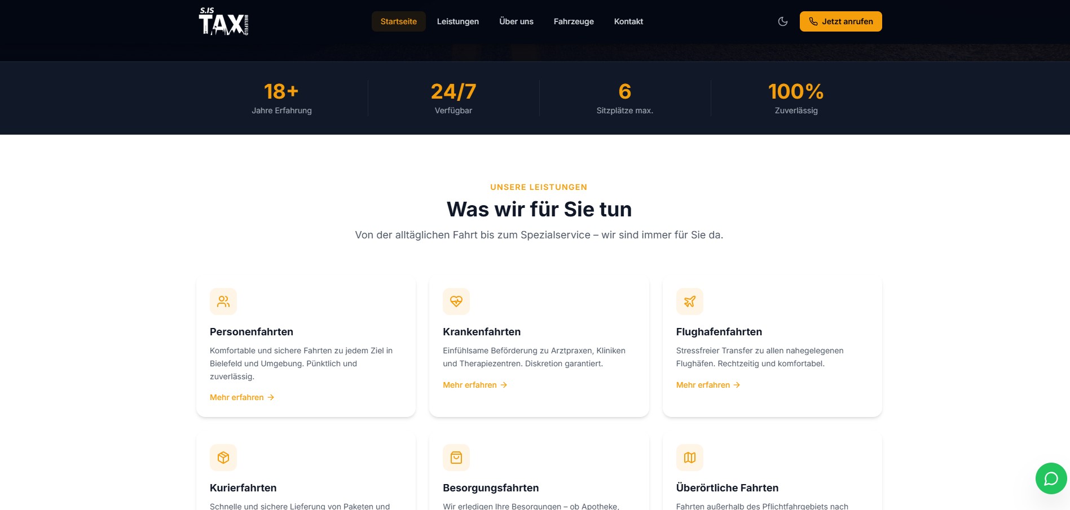Open the Leistungen menu item

pos(457,21)
